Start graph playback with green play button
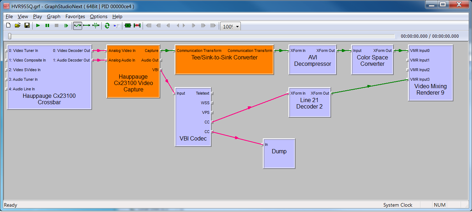Viewport: 472px width, 212px height. (38, 26)
